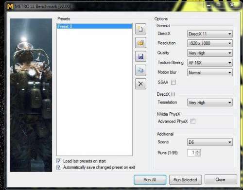Click the Metro M logo icon in the title bar

pos(10,6)
